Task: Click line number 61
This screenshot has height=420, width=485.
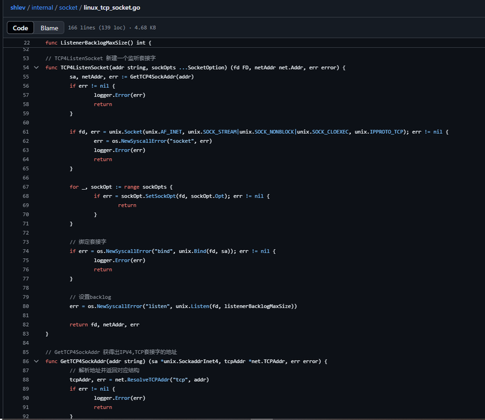Action: click(x=26, y=132)
